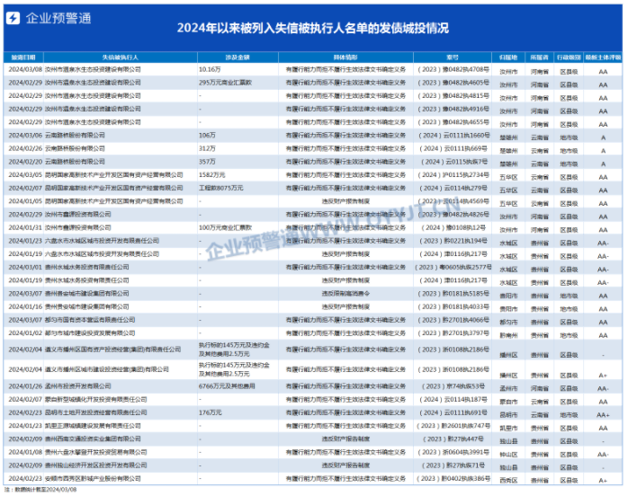Click case number ending 执4066号

pyautogui.click(x=453, y=320)
